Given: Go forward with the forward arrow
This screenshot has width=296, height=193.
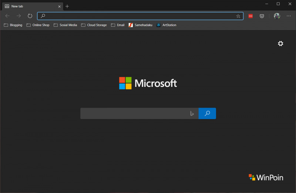Looking at the screenshot, I should click(x=19, y=16).
